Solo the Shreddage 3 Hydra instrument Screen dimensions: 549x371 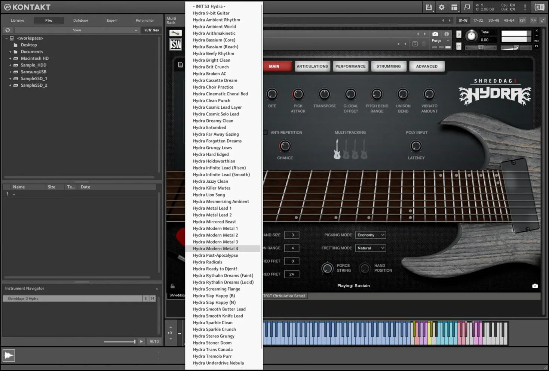pos(145,298)
